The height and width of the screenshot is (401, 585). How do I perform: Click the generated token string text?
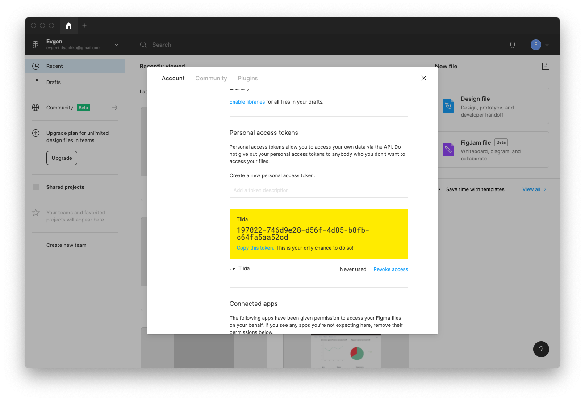pyautogui.click(x=303, y=234)
